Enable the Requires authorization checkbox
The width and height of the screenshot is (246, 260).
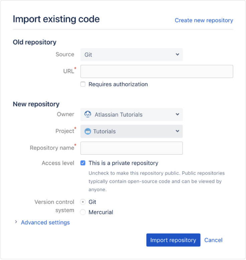click(x=83, y=85)
